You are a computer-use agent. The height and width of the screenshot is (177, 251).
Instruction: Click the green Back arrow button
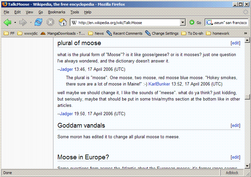pos(7,22)
